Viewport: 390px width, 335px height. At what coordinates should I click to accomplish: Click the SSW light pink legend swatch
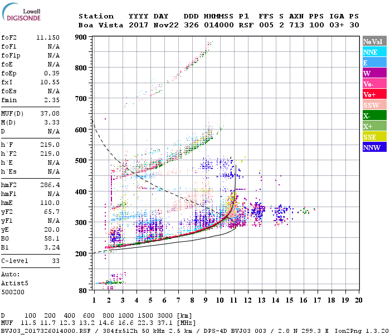[x=374, y=105]
